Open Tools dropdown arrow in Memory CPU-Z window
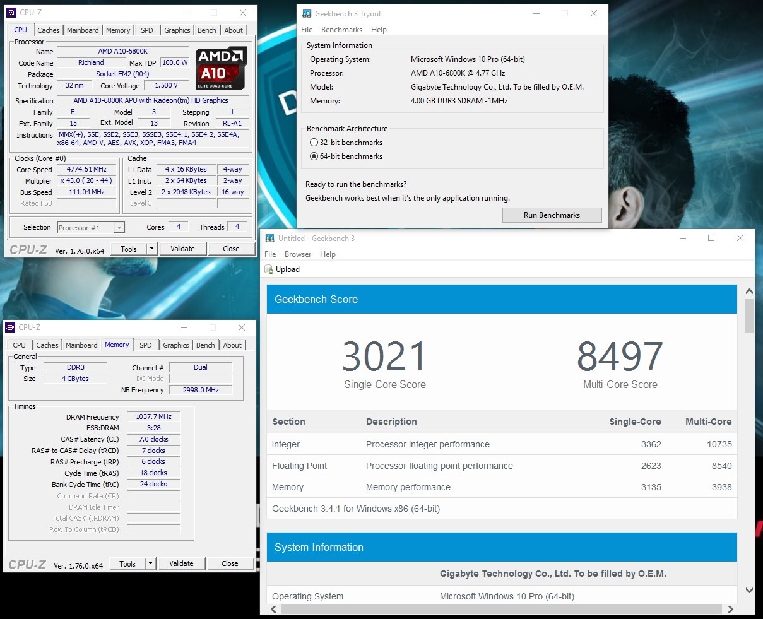Screen dimensions: 763x619 pos(150,563)
